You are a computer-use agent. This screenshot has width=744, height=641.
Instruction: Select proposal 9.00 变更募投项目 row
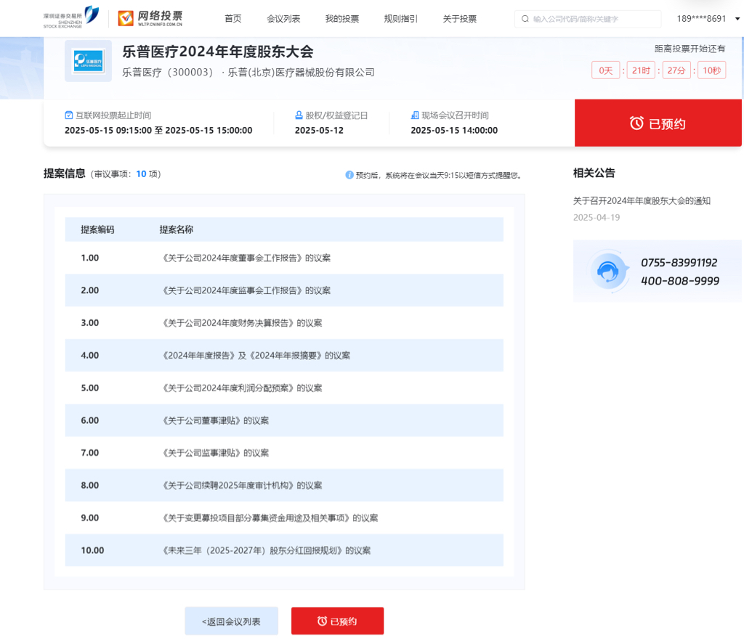tap(284, 518)
